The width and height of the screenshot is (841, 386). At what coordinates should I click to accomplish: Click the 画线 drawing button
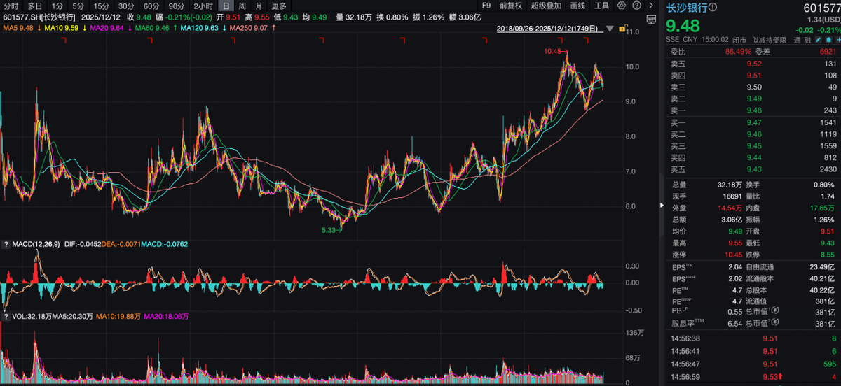point(578,6)
